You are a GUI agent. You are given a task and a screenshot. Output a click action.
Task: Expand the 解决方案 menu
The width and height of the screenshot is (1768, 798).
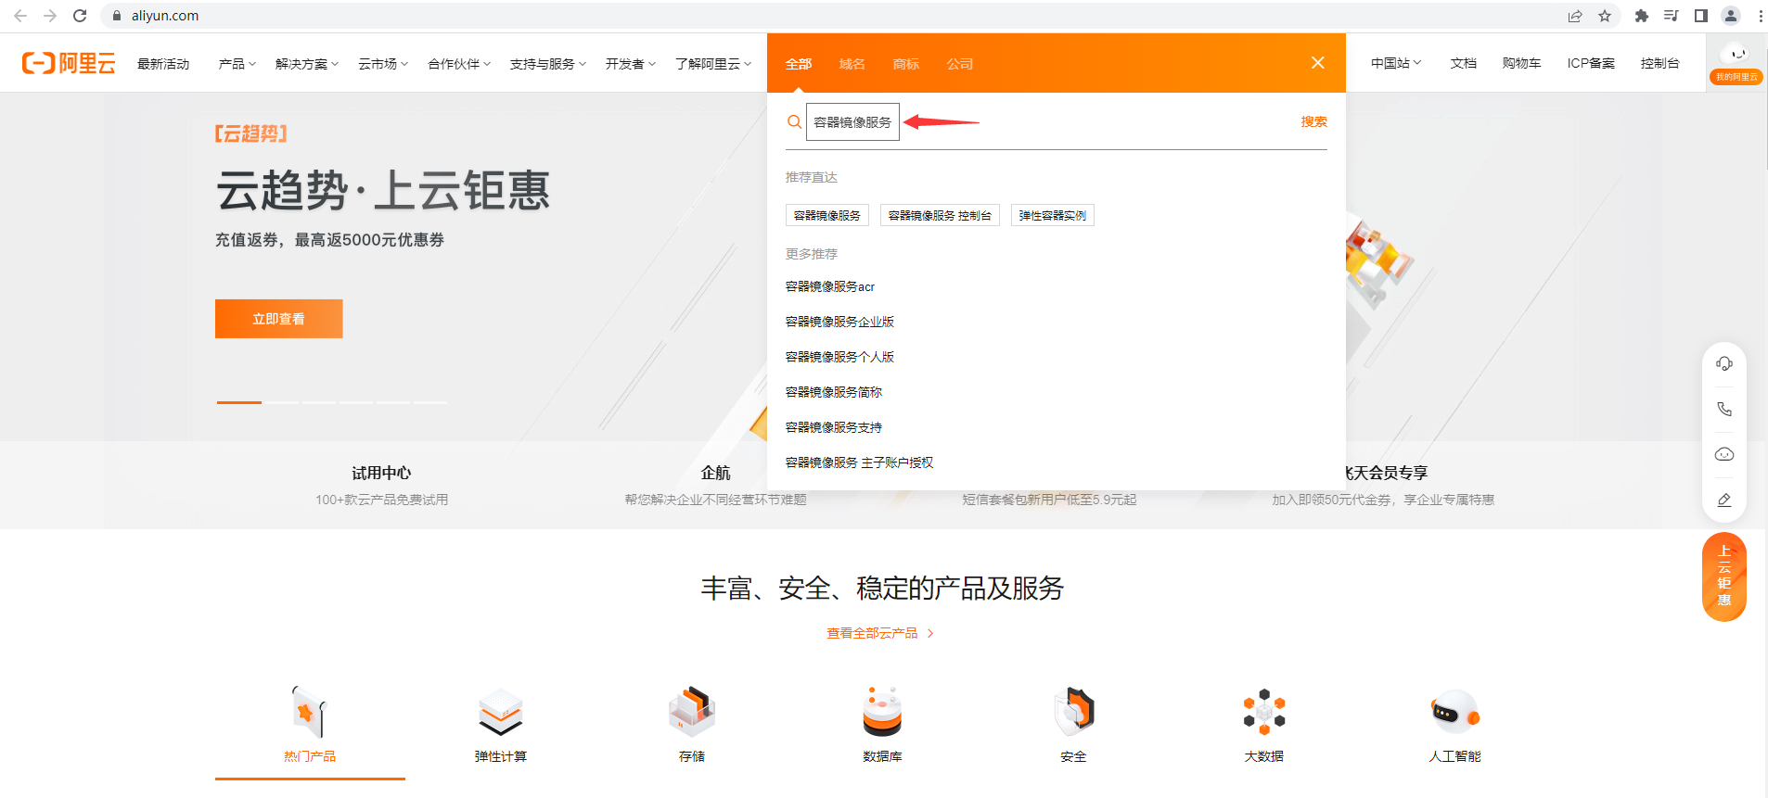[307, 63]
